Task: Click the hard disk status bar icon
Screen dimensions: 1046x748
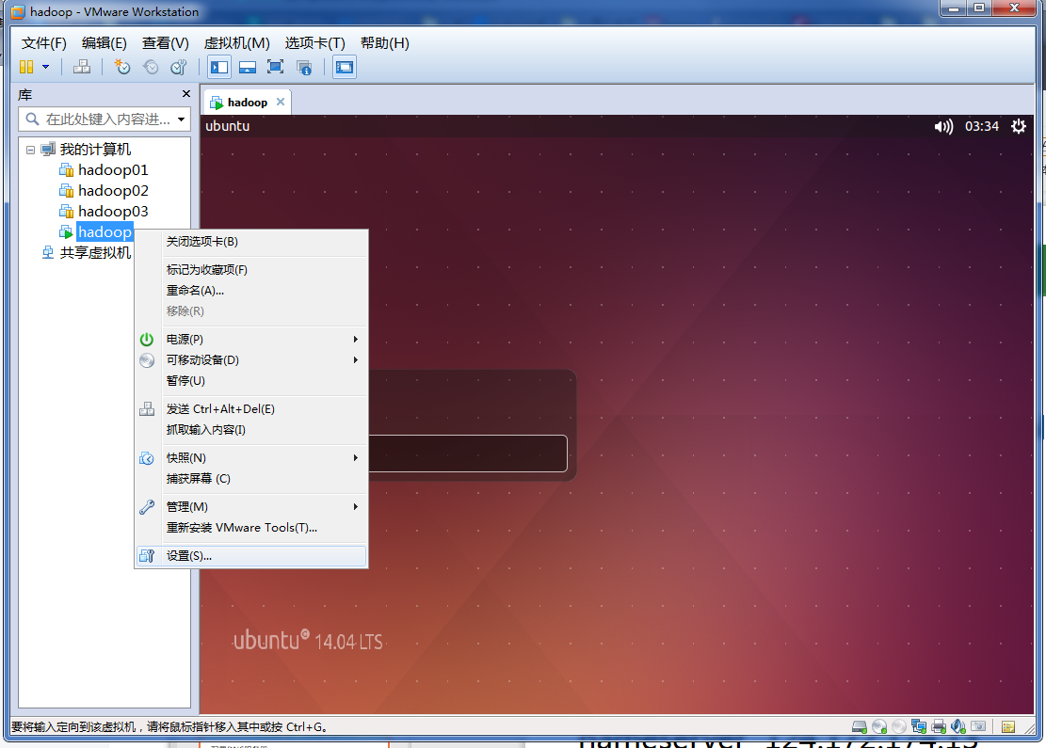Action: 860,726
